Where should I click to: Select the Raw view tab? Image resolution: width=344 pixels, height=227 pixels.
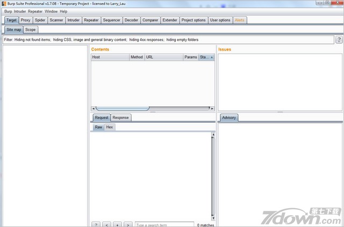(x=98, y=127)
